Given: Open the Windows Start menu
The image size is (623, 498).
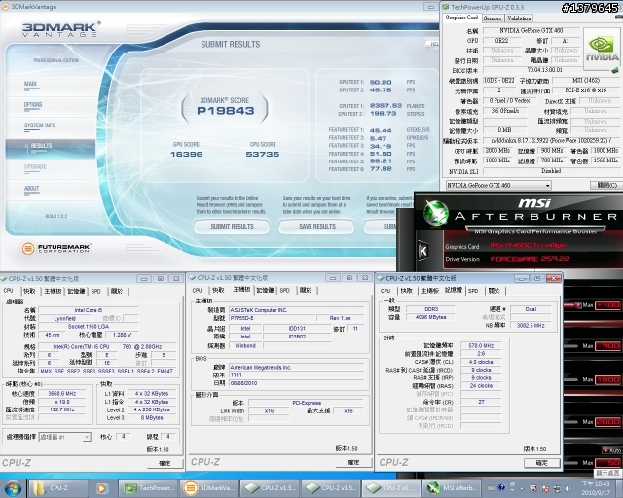Looking at the screenshot, I should tap(13, 488).
